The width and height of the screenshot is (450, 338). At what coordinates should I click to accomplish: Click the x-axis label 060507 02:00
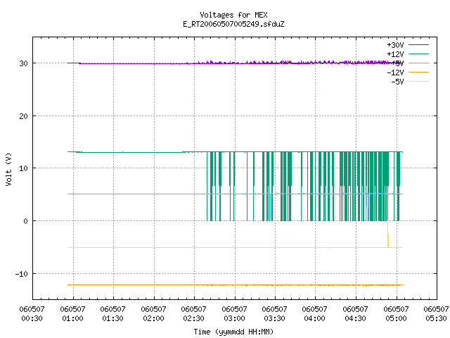pyautogui.click(x=153, y=314)
